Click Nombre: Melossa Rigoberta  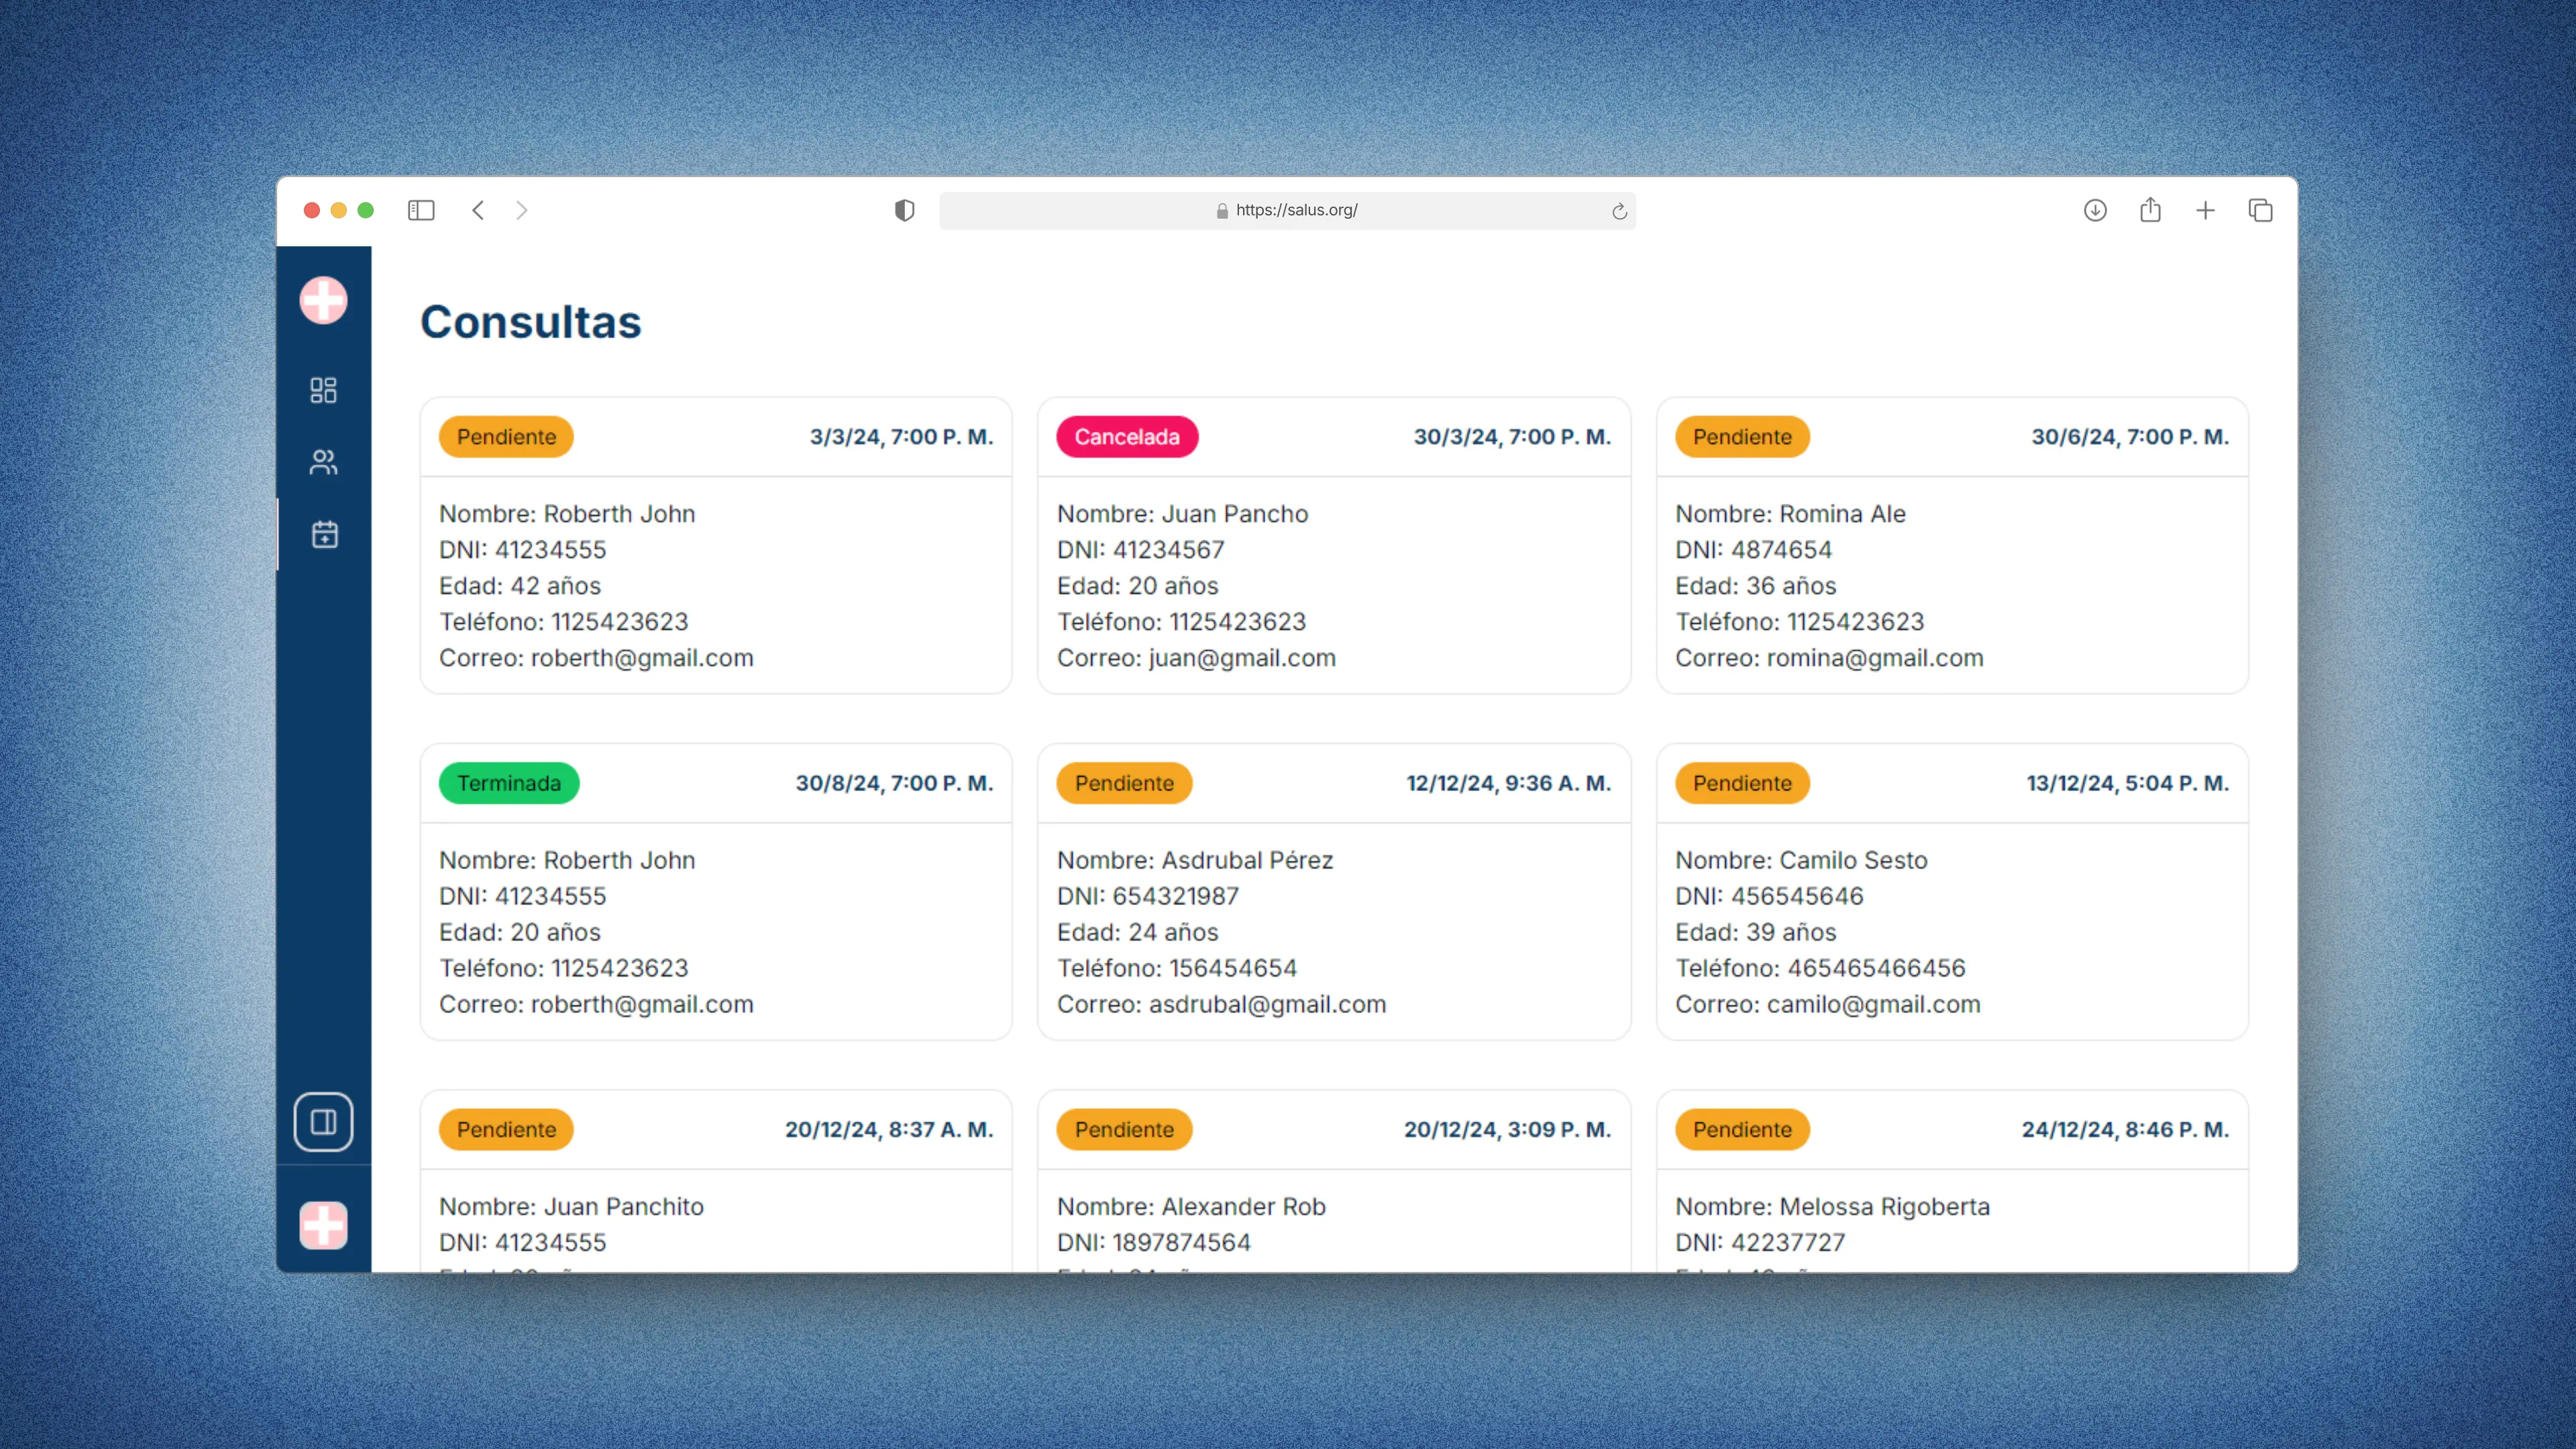1832,1206
